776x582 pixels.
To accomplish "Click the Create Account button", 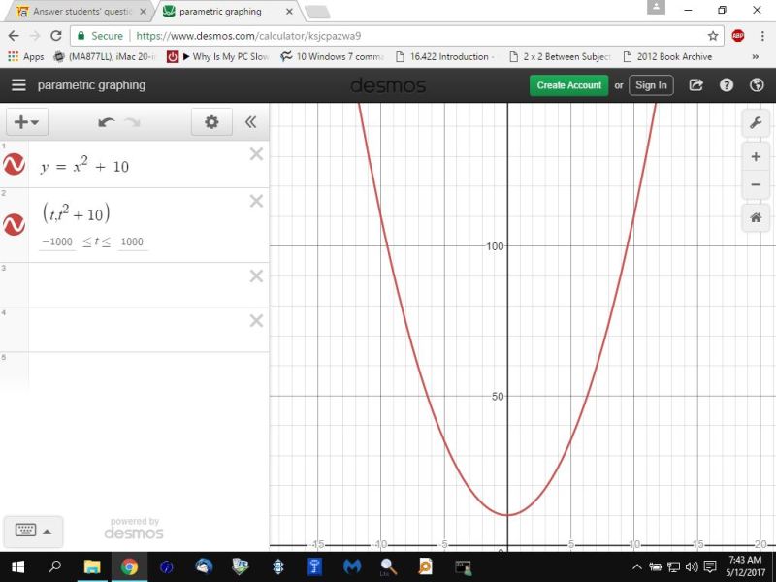I will pyautogui.click(x=569, y=85).
